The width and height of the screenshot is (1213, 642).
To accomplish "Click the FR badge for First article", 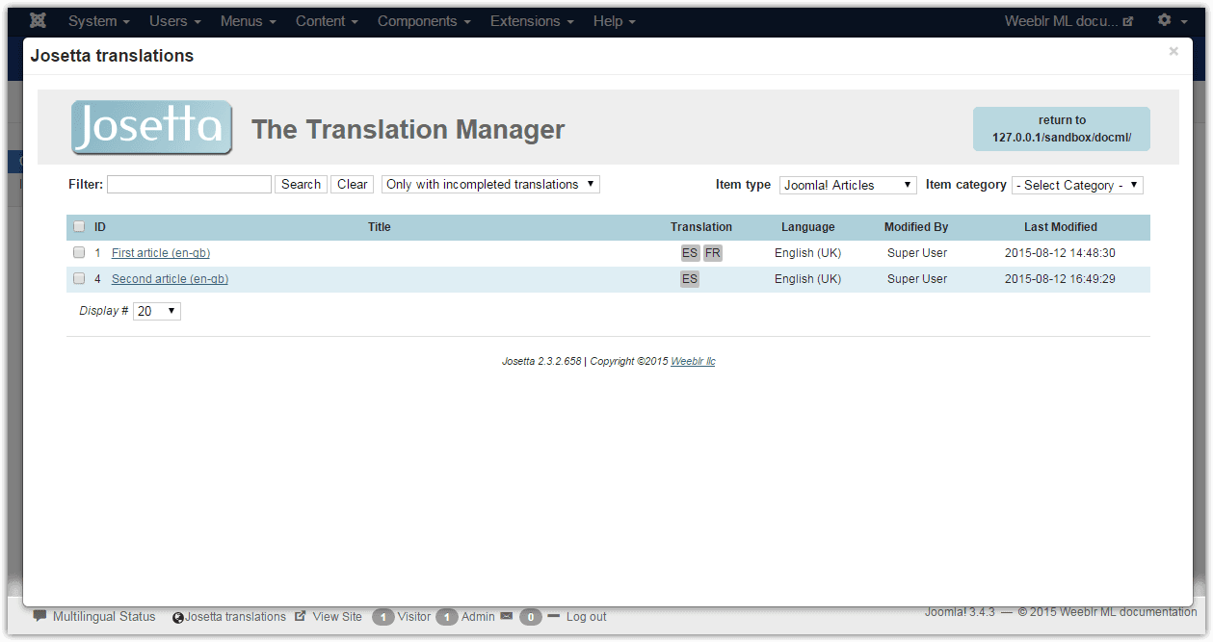I will click(712, 253).
